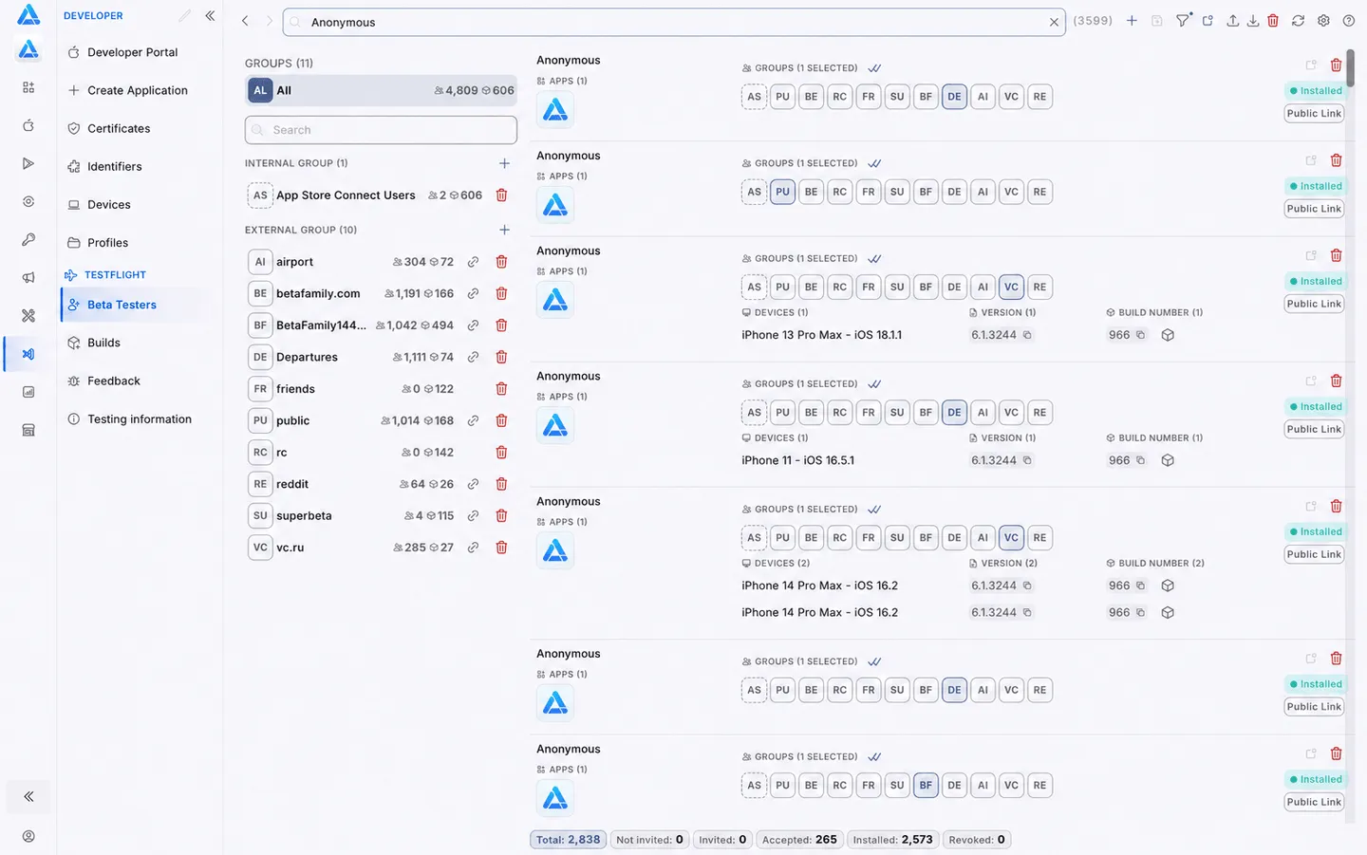Delete the airport group with its trash icon
The image size is (1367, 855).
pos(501,262)
